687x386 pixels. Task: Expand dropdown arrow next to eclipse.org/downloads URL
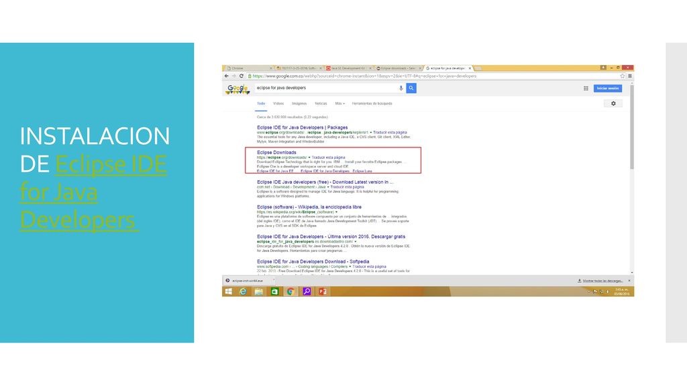(x=309, y=157)
